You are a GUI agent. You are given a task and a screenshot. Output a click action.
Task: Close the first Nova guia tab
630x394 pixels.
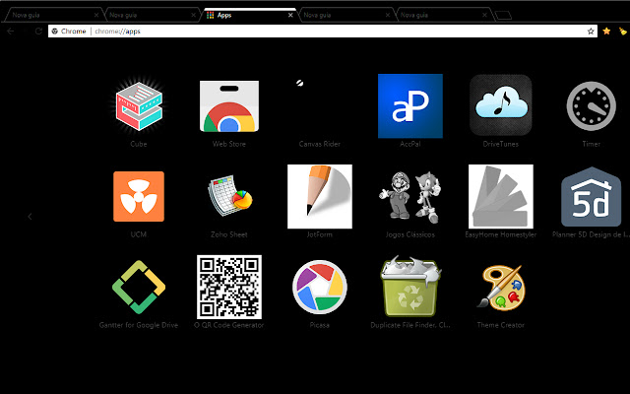tap(96, 15)
